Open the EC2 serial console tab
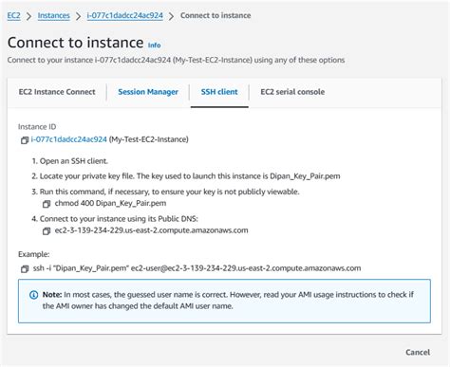The width and height of the screenshot is (450, 367). click(292, 92)
